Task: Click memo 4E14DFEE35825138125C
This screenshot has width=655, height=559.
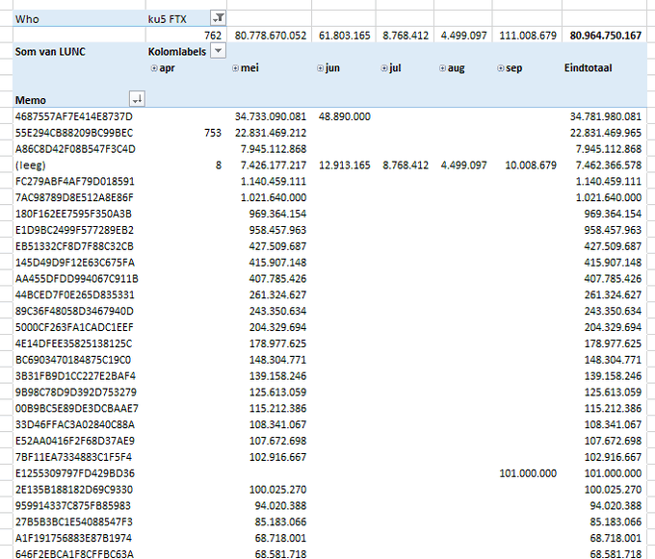Action: coord(73,343)
